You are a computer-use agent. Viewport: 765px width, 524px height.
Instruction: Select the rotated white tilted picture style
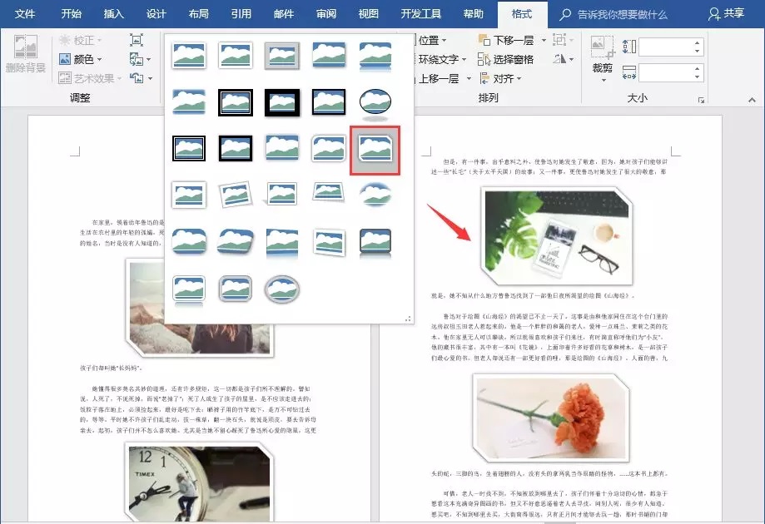236,195
